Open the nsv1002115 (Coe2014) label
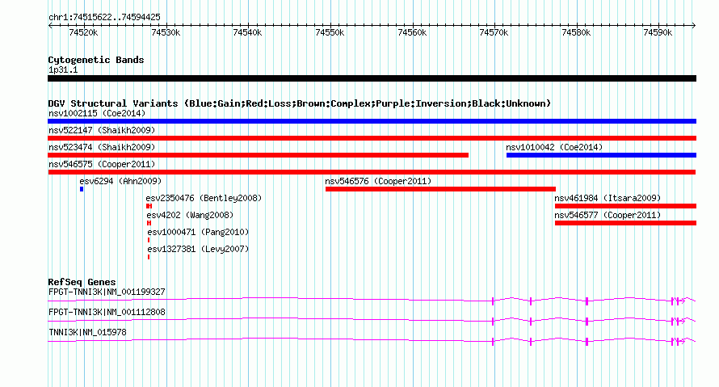719x387 pixels. (x=97, y=113)
